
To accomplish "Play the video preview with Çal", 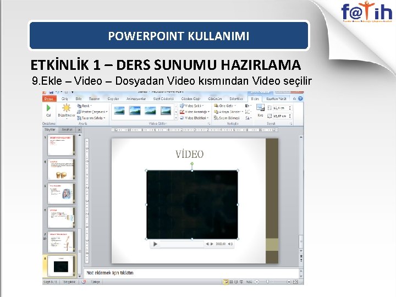I will click(x=48, y=111).
